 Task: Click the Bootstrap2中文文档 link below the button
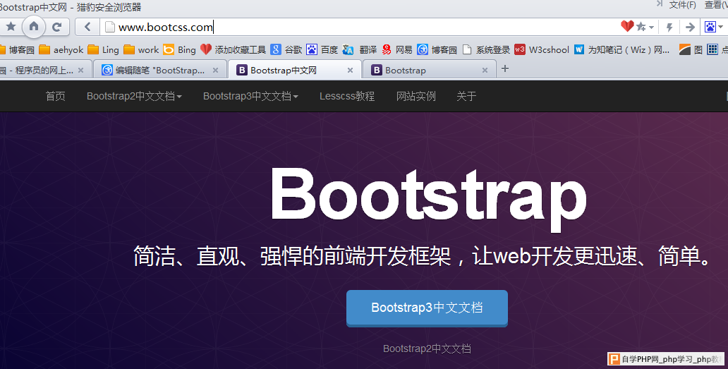click(427, 349)
